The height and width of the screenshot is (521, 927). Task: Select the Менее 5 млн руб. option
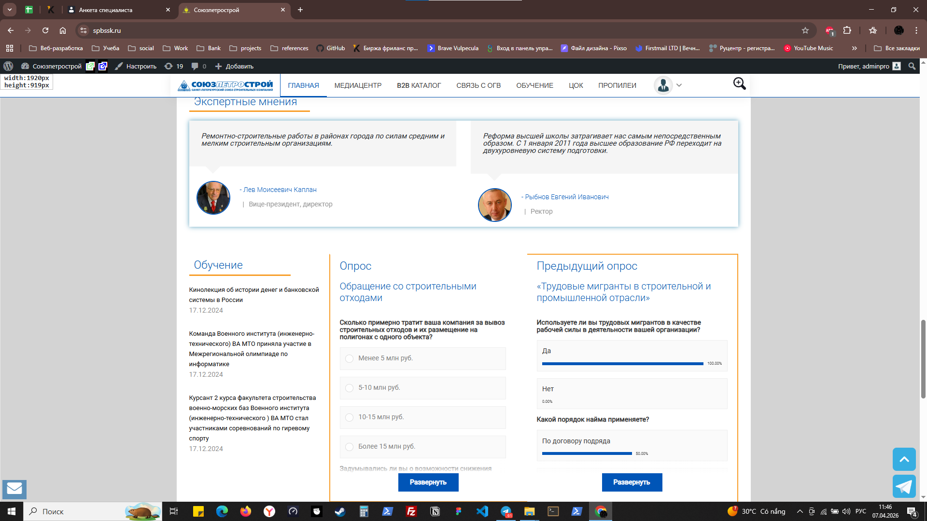[x=422, y=358]
